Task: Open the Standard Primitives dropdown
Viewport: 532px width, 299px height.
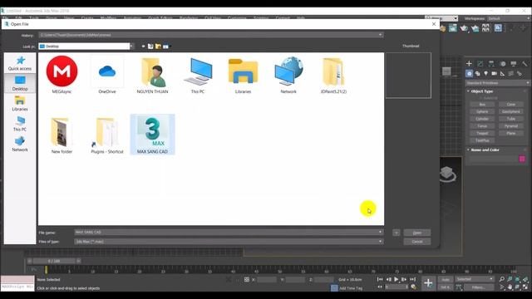Action: click(x=498, y=83)
